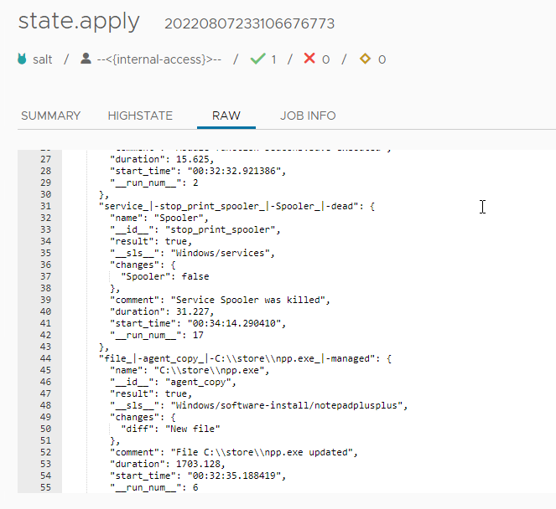
Task: Click the job ID 20220807233106676773
Action: click(x=250, y=23)
